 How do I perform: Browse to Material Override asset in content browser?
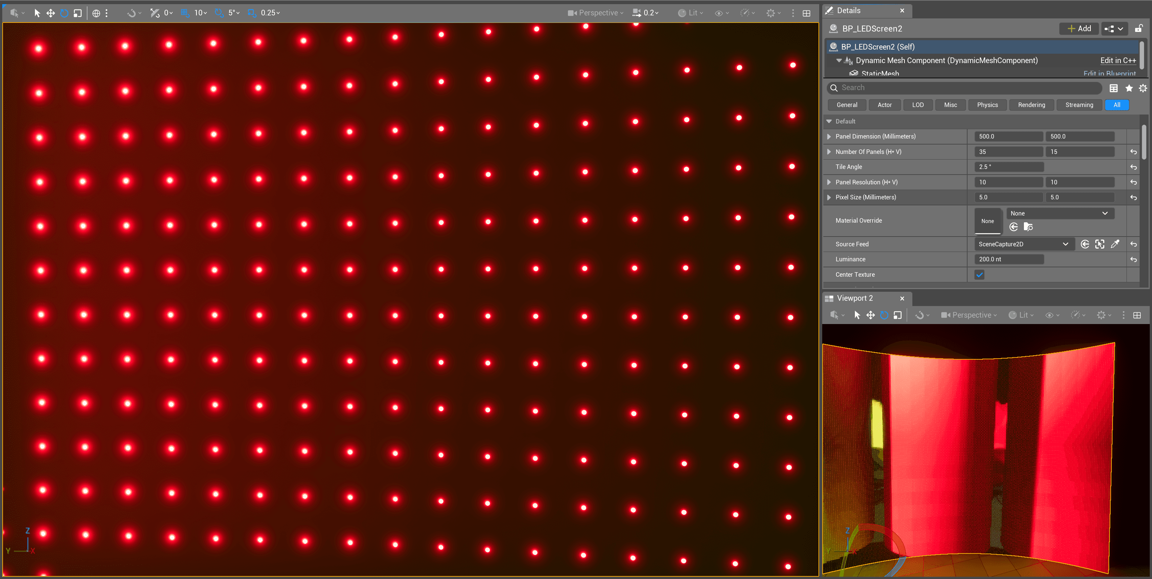click(x=1028, y=227)
